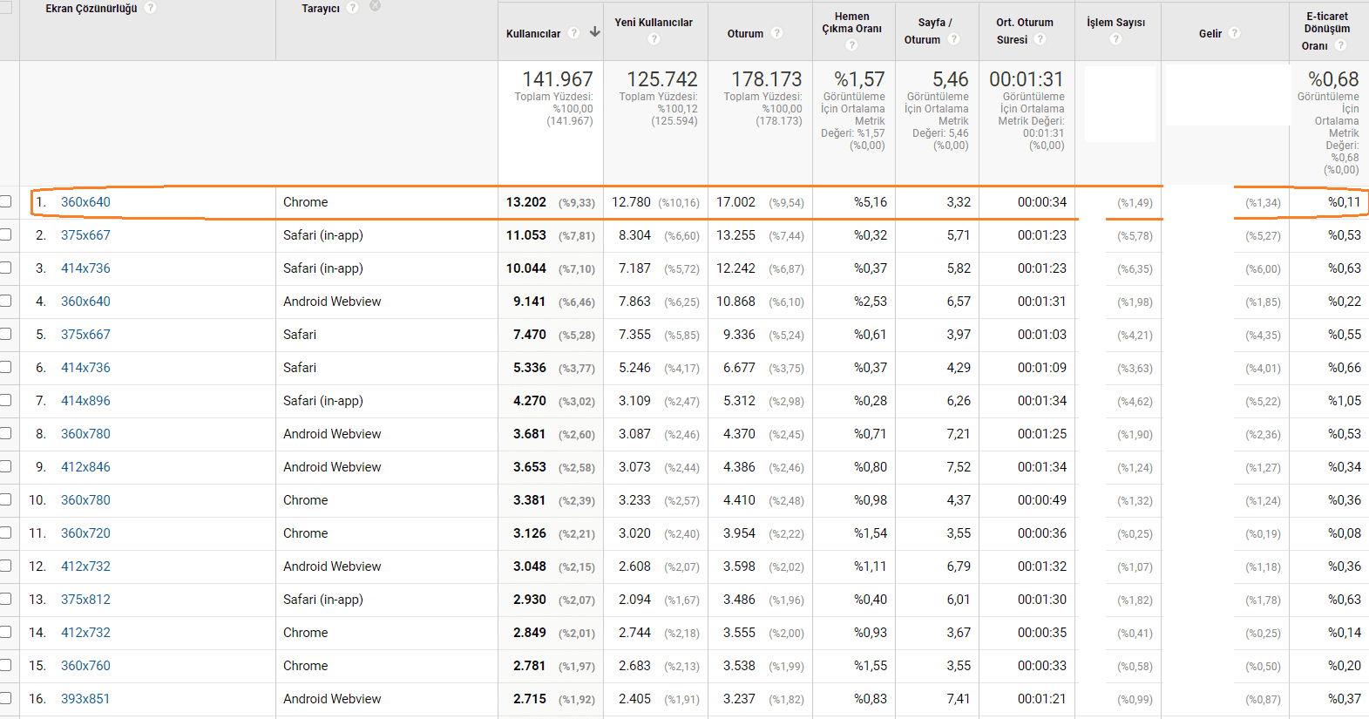Screen dimensions: 1369x719
Task: Click help icon next to Ekran Çözünürlüğü
Action: pyautogui.click(x=151, y=8)
